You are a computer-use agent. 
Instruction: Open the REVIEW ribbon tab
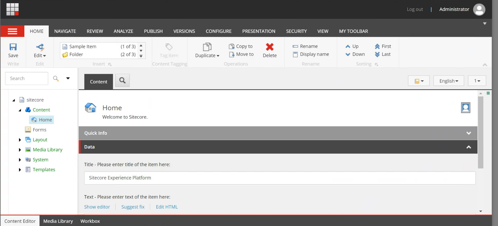(x=95, y=31)
